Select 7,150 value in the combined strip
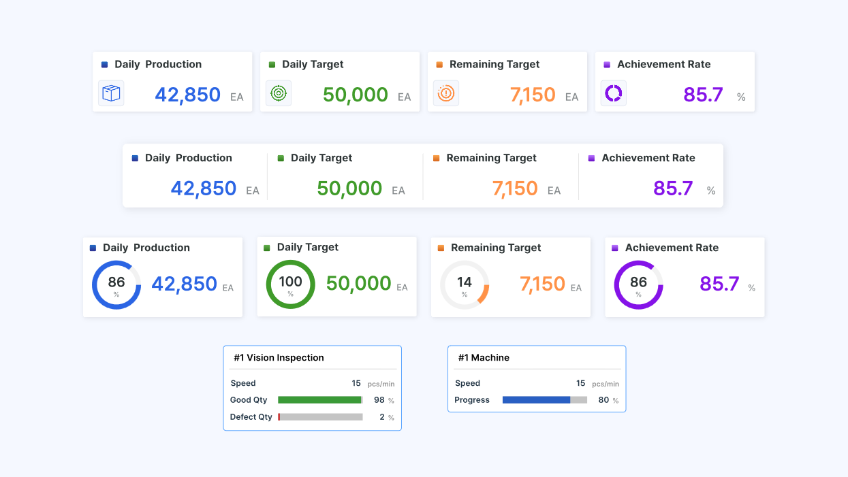Viewport: 848px width, 477px height. point(515,188)
